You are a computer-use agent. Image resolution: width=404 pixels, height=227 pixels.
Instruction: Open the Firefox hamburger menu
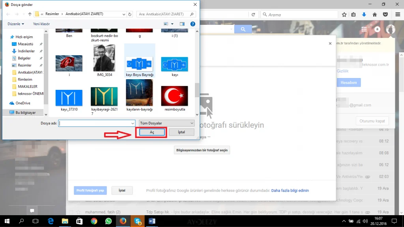point(397,15)
